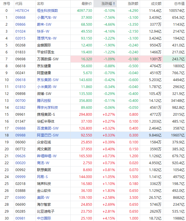Click 恒生科技指数 market cap 100574亿
186x221 pixels.
coord(177,11)
